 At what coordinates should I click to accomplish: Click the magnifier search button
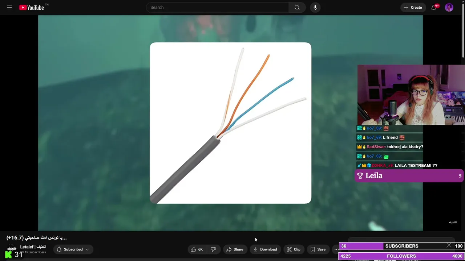click(297, 7)
